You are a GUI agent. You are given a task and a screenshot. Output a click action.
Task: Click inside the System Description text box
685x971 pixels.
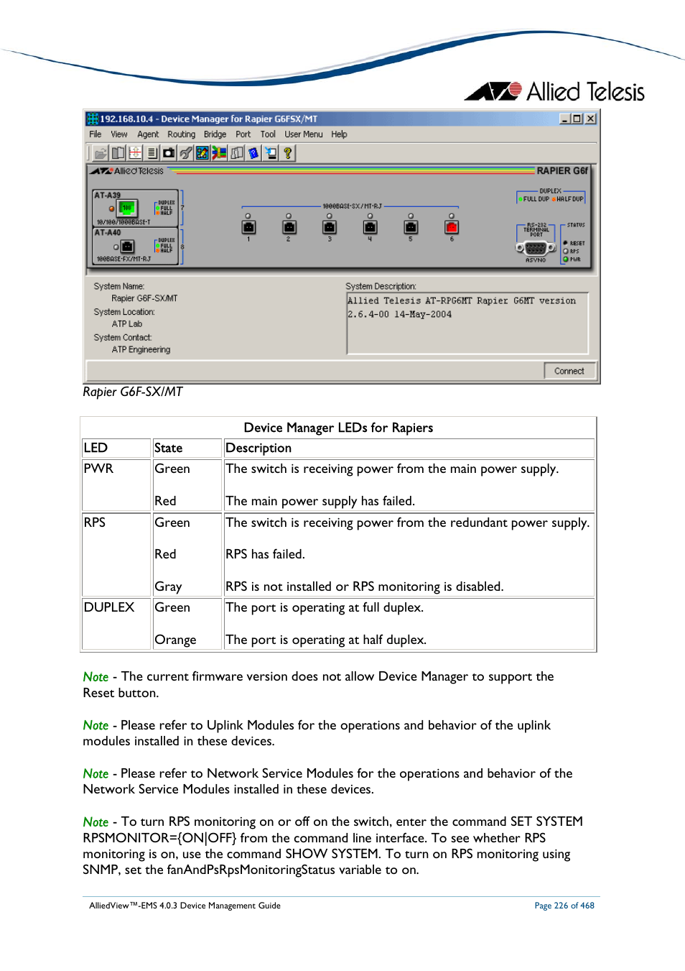(467, 323)
